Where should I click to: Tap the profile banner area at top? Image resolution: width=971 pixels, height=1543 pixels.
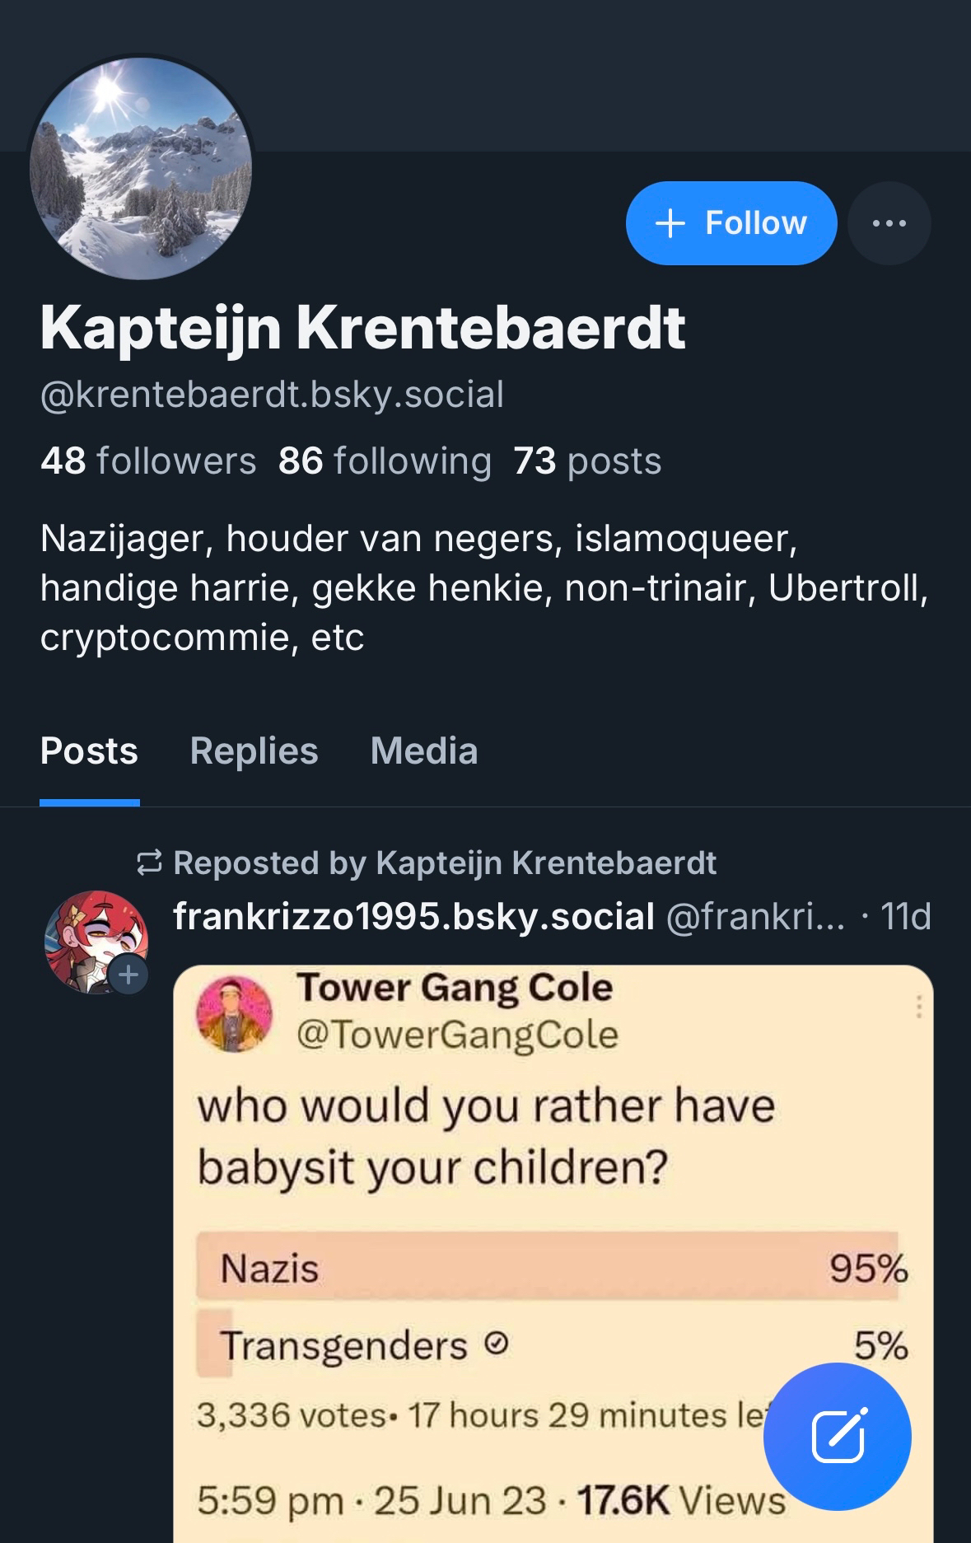pyautogui.click(x=577, y=74)
